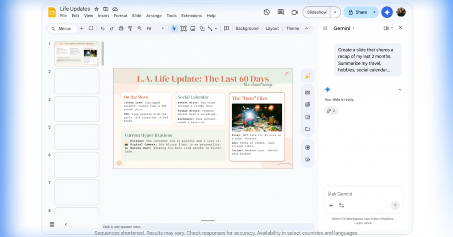Insert a text box from toolbar
This screenshot has height=237, width=453.
[184, 28]
